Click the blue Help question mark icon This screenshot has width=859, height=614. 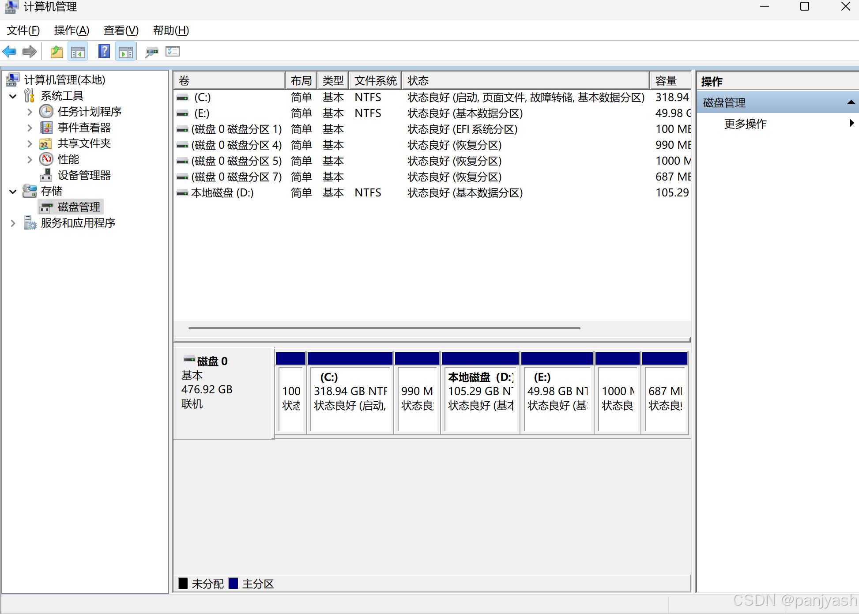coord(104,52)
